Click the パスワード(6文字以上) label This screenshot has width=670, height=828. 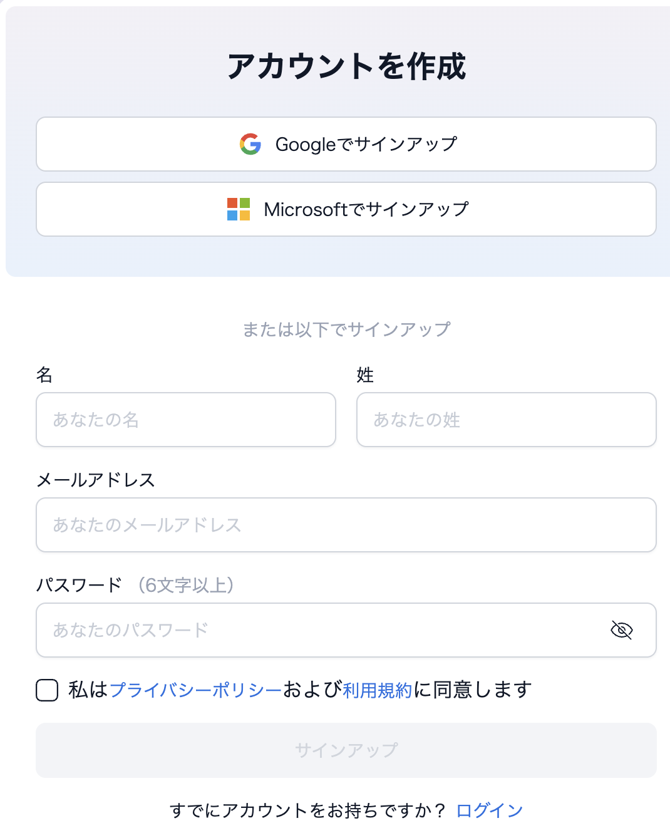point(135,585)
